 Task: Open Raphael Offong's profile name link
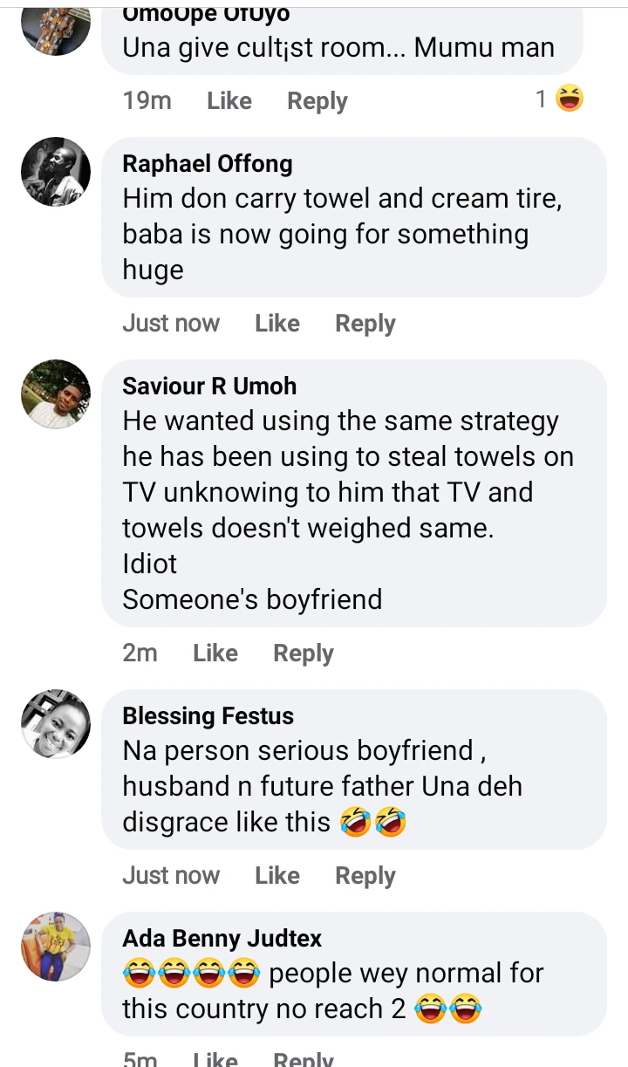(x=207, y=163)
